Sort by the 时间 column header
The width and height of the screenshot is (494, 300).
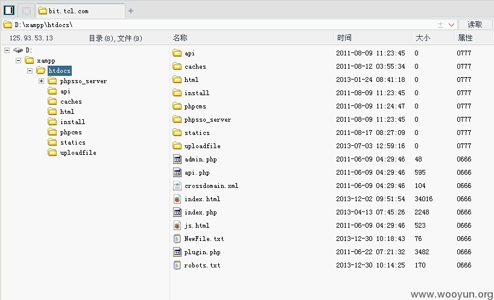click(x=344, y=38)
